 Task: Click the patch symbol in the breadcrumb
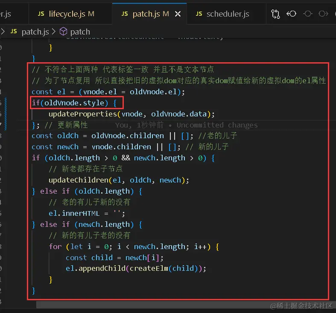pyautogui.click(x=80, y=32)
